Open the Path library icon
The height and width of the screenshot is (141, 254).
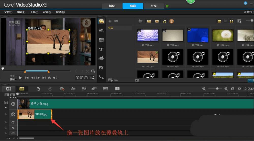101,77
